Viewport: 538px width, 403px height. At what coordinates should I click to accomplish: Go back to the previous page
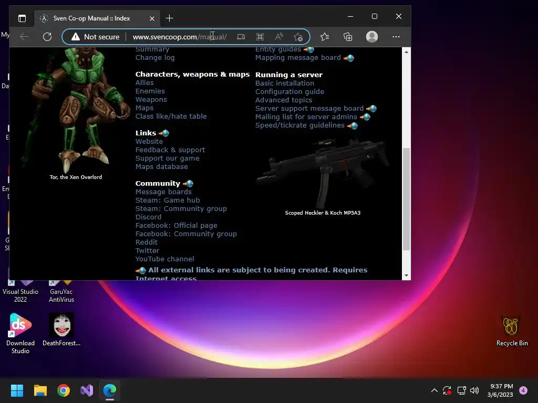tap(24, 37)
